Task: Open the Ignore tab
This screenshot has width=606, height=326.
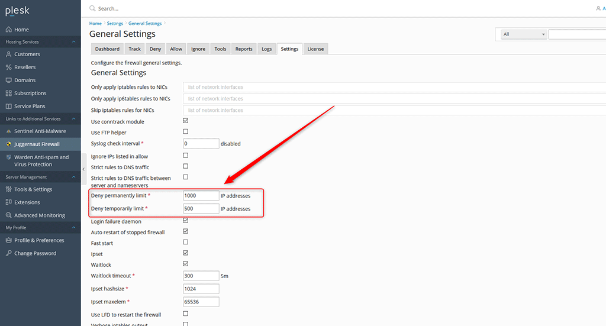Action: click(x=198, y=49)
